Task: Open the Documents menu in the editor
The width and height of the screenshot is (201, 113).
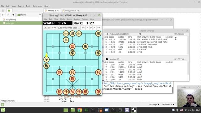Action: tap(37, 6)
